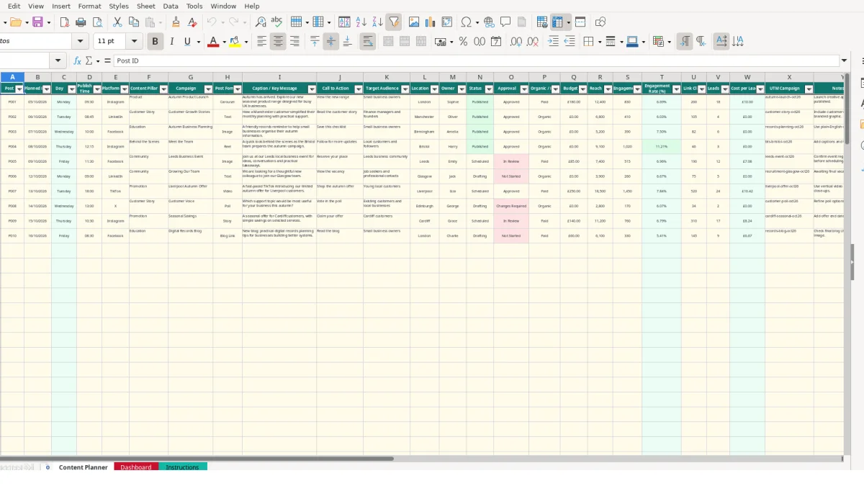Open the Insert menu

click(61, 6)
